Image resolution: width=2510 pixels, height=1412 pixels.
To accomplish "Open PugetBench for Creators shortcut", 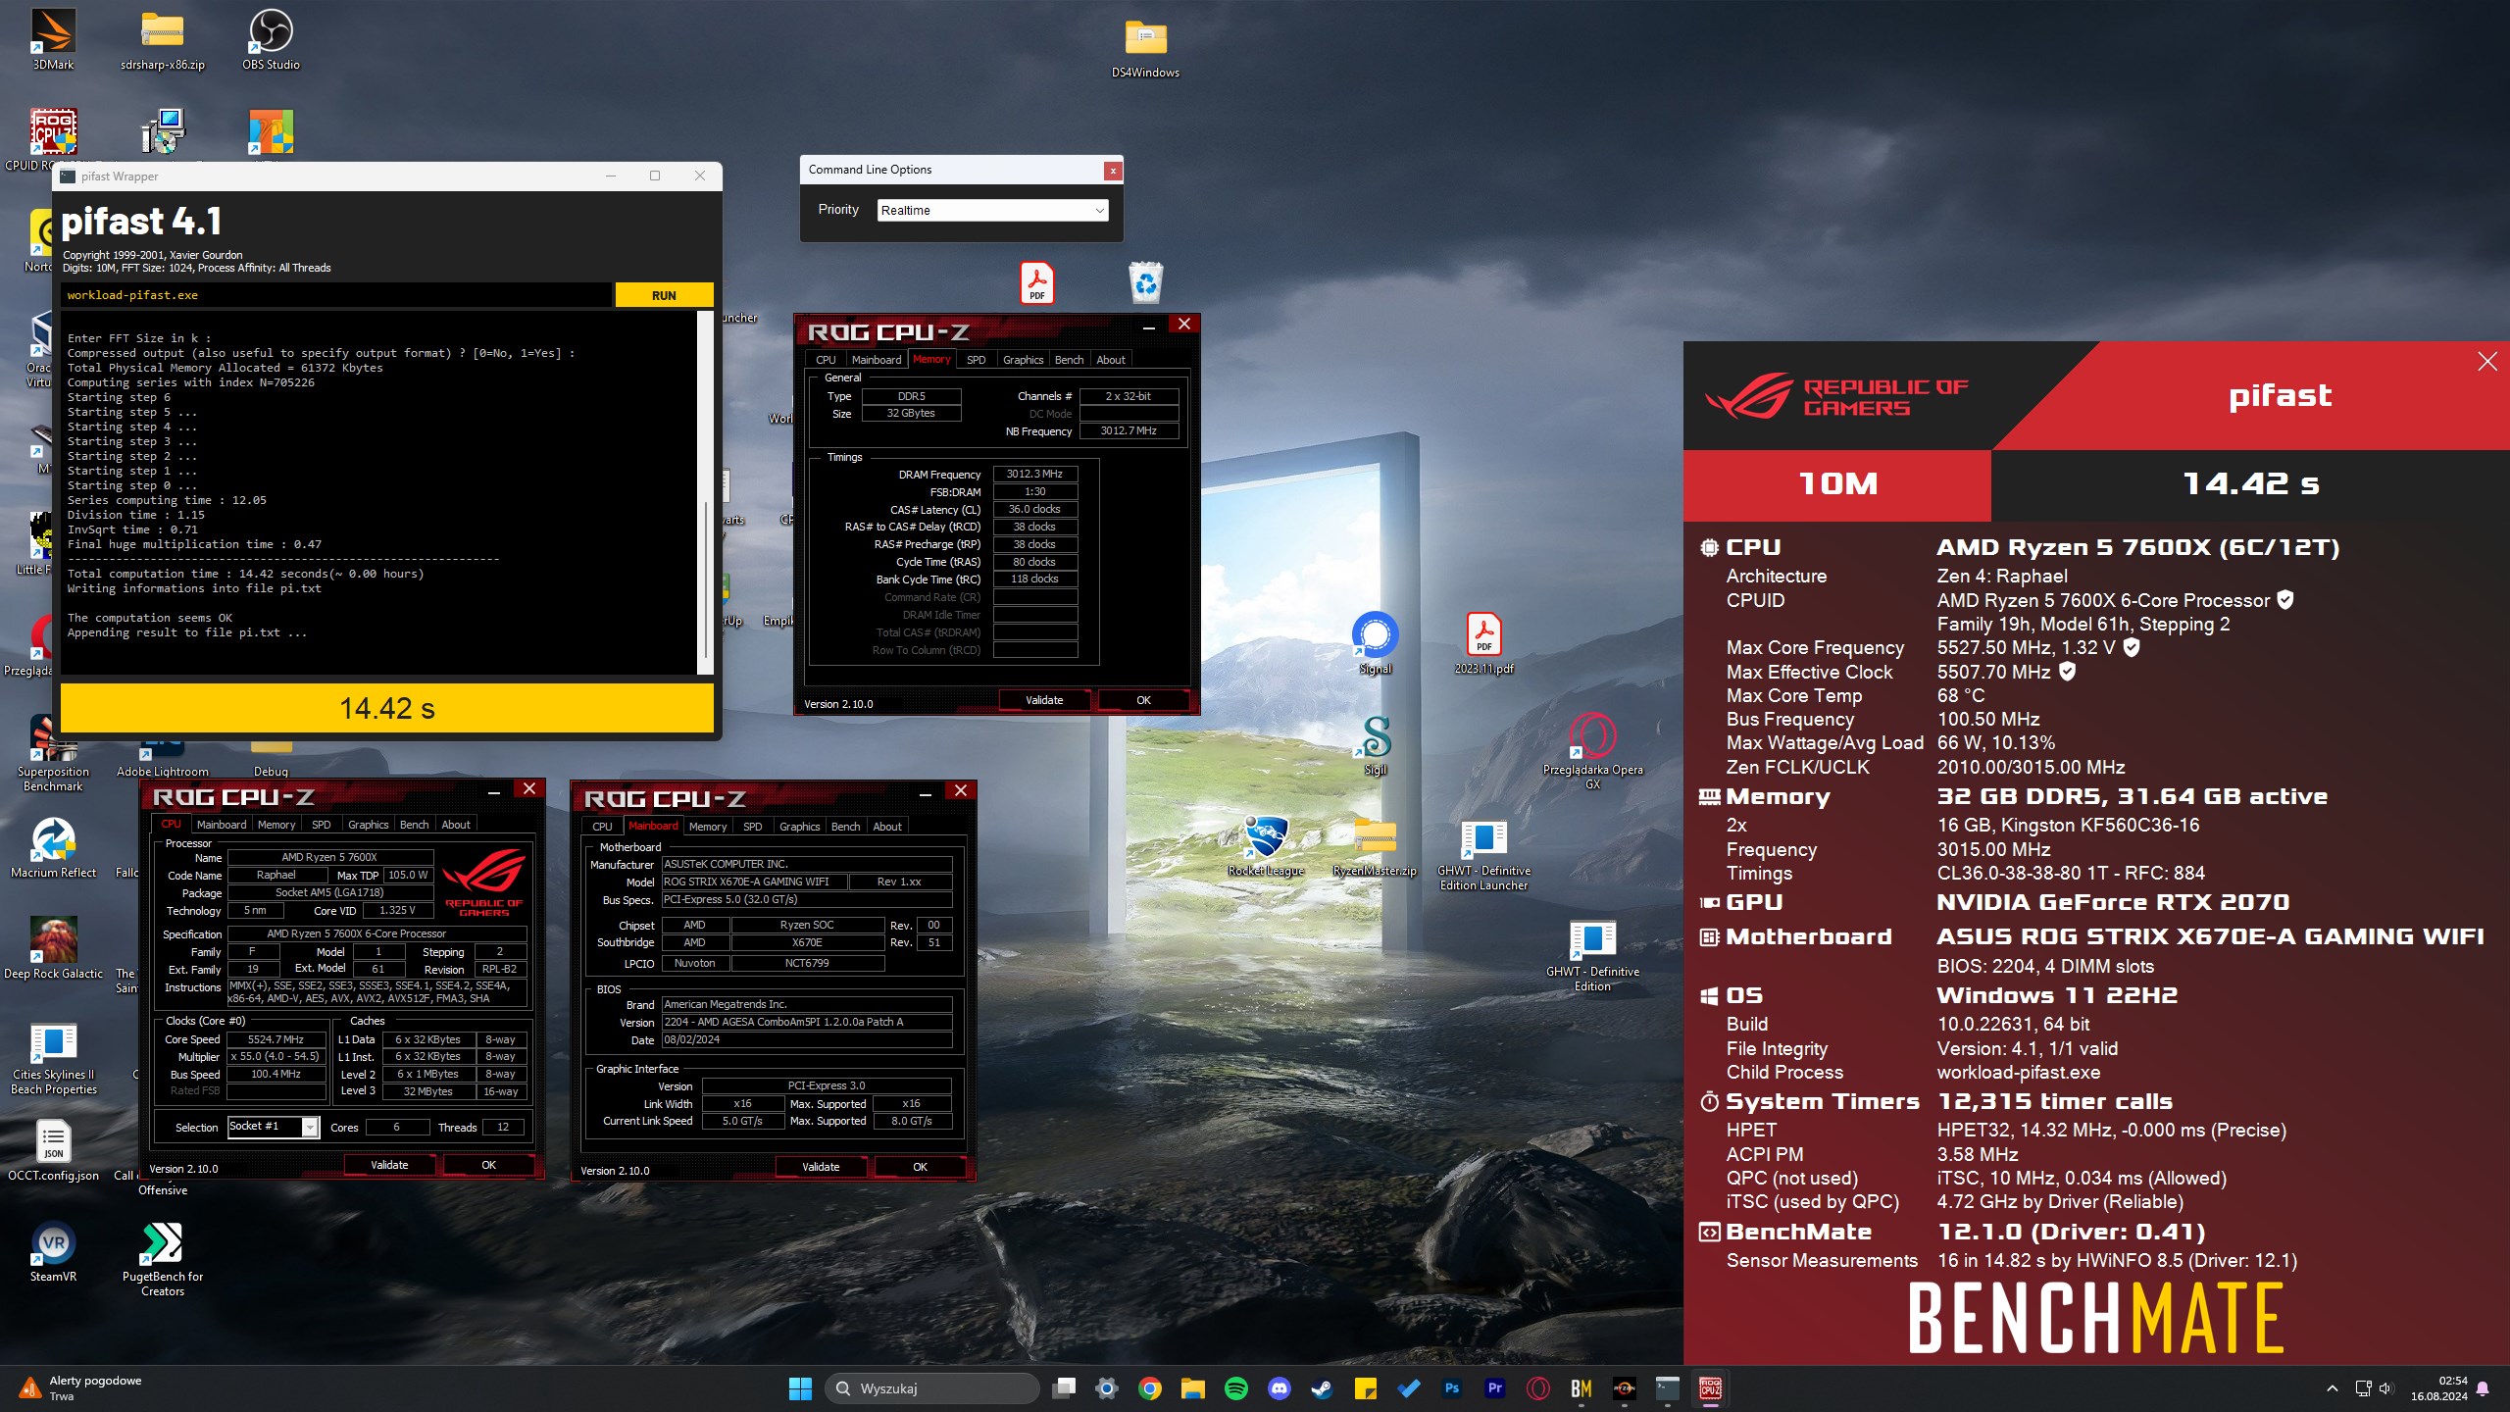I will (x=163, y=1258).
